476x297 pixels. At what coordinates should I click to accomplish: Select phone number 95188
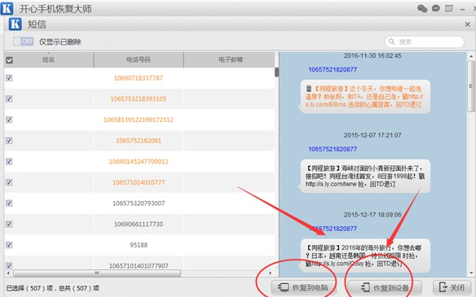pos(139,245)
